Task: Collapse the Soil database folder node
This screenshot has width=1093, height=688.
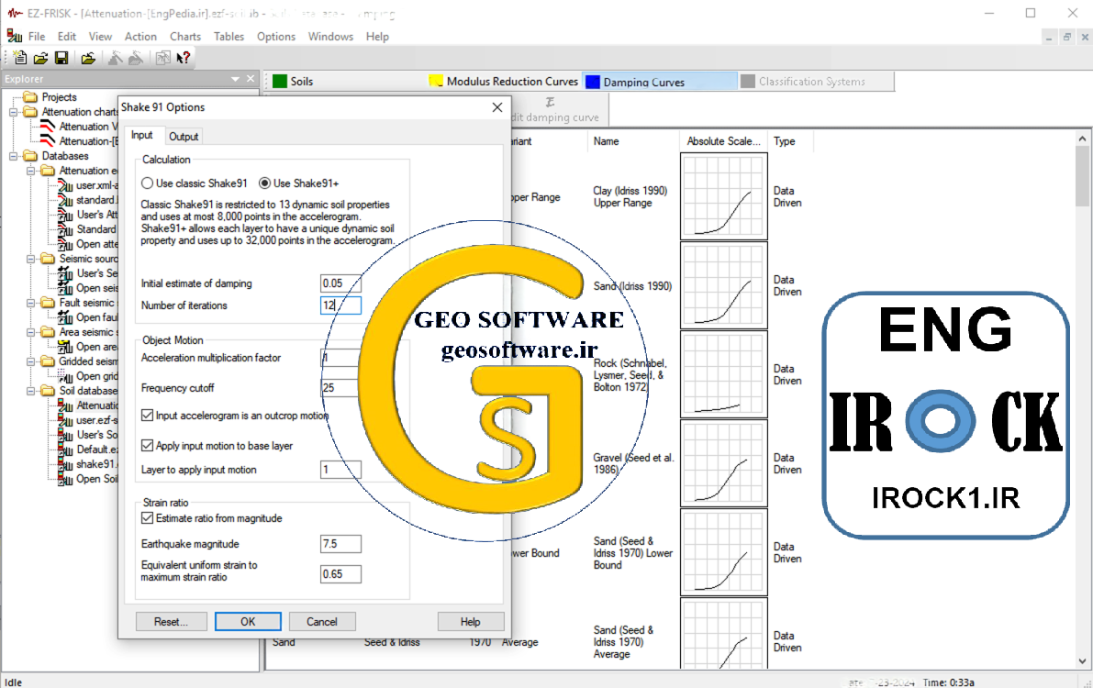Action: [30, 391]
